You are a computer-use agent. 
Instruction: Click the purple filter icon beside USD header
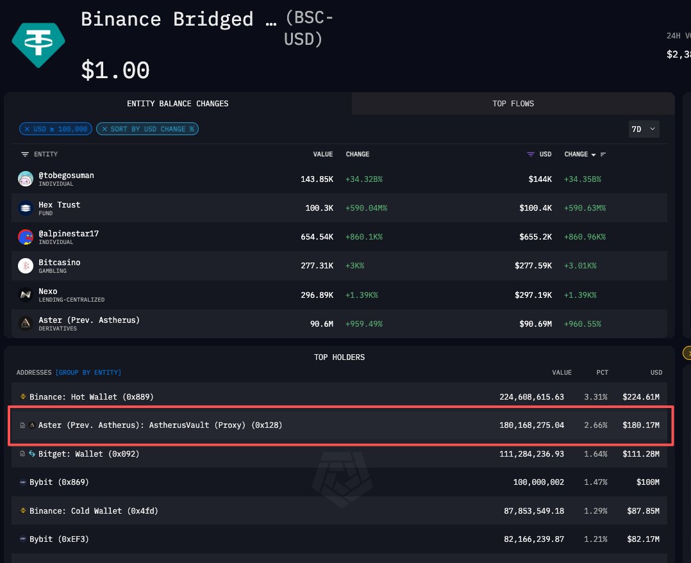531,154
